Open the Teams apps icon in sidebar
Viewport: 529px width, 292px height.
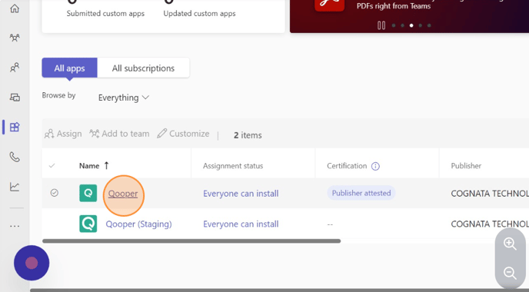(x=15, y=127)
